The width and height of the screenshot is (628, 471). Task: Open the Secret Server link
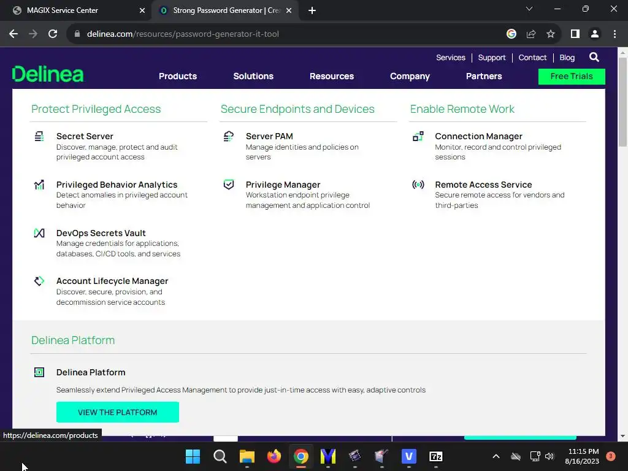click(85, 136)
